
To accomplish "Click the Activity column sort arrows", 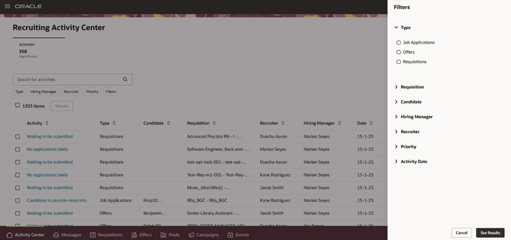I will [47, 123].
